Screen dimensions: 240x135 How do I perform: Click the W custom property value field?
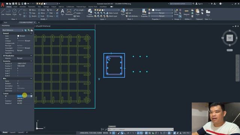click(23, 96)
